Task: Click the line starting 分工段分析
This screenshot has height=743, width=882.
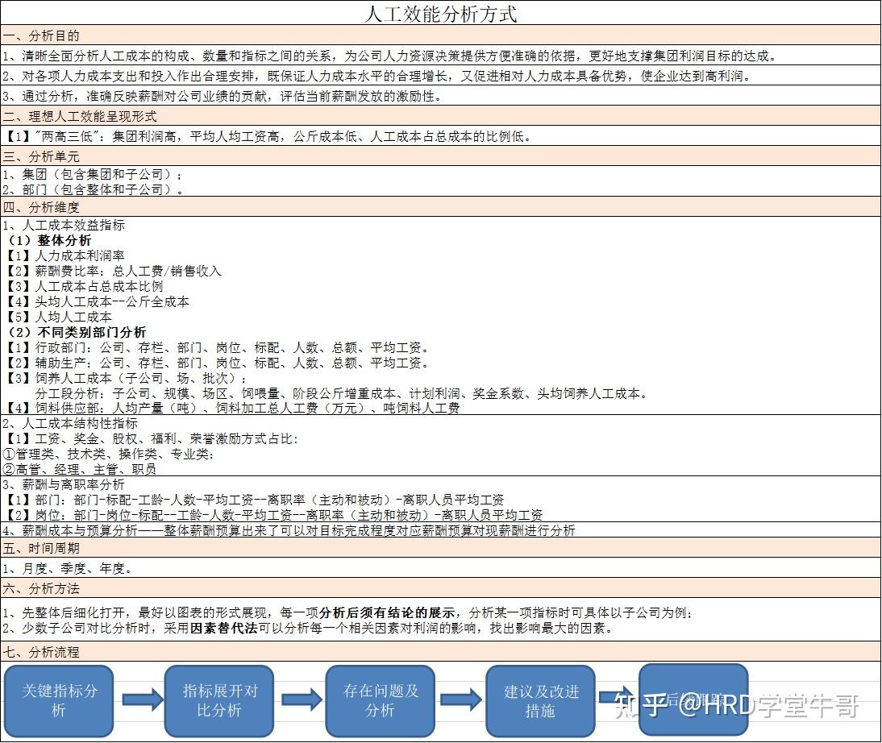Action: pyautogui.click(x=342, y=393)
